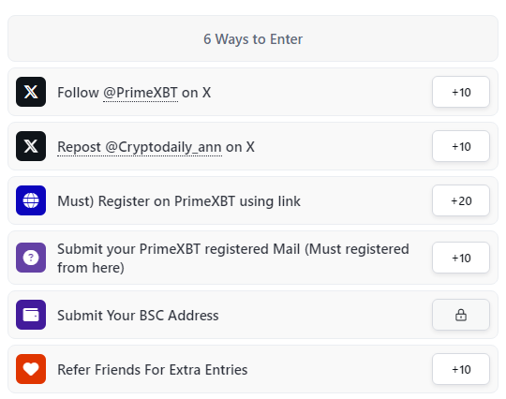The width and height of the screenshot is (506, 399).
Task: Click the blue globe icon for PrimeXBT registration
Action: (31, 200)
